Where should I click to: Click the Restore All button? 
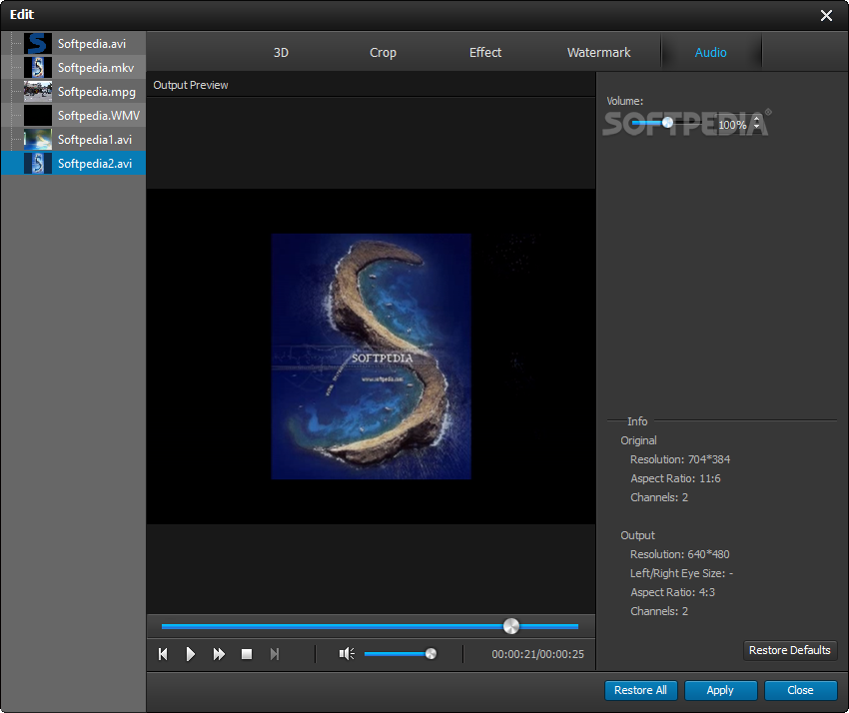[640, 690]
